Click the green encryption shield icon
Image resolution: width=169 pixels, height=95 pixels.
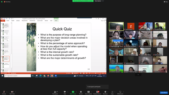[x=2, y=2]
